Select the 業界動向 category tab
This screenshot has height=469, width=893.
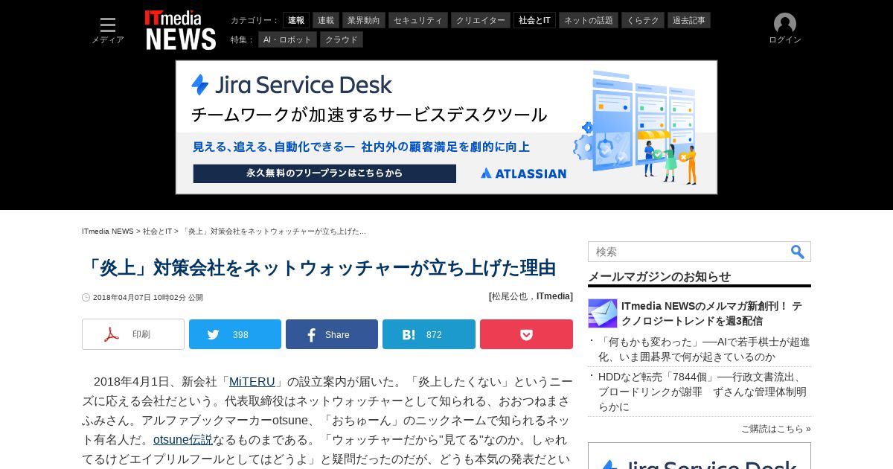tap(364, 20)
